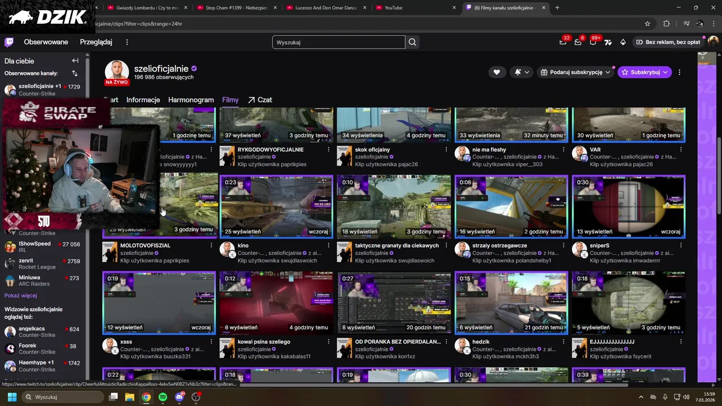Image resolution: width=722 pixels, height=406 pixels.
Task: Click the Windows Start button
Action: (12, 397)
